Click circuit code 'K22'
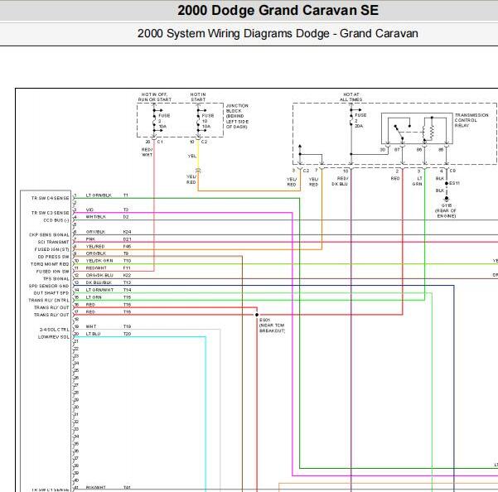 (x=127, y=275)
